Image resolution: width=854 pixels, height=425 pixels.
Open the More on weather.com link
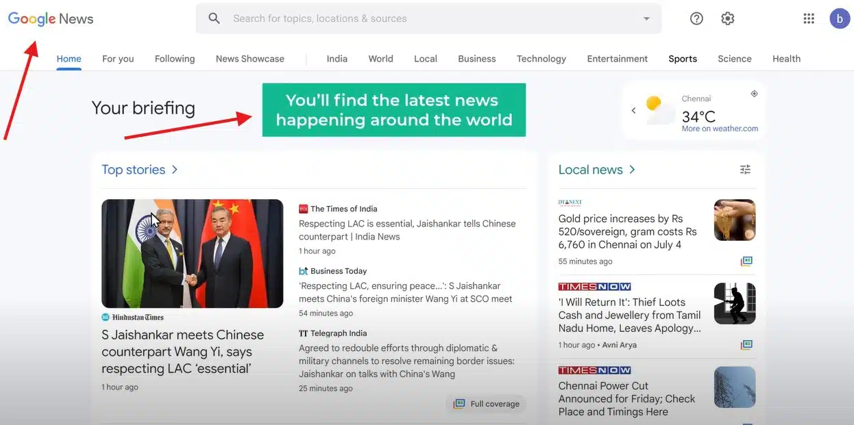(x=721, y=128)
